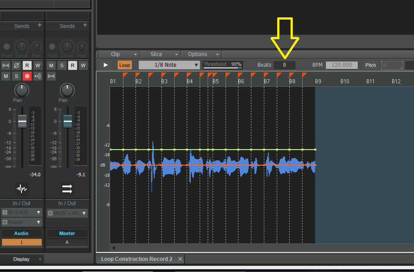Close the Loop Construction Record 2 tab
This screenshot has width=414, height=272.
point(180,259)
